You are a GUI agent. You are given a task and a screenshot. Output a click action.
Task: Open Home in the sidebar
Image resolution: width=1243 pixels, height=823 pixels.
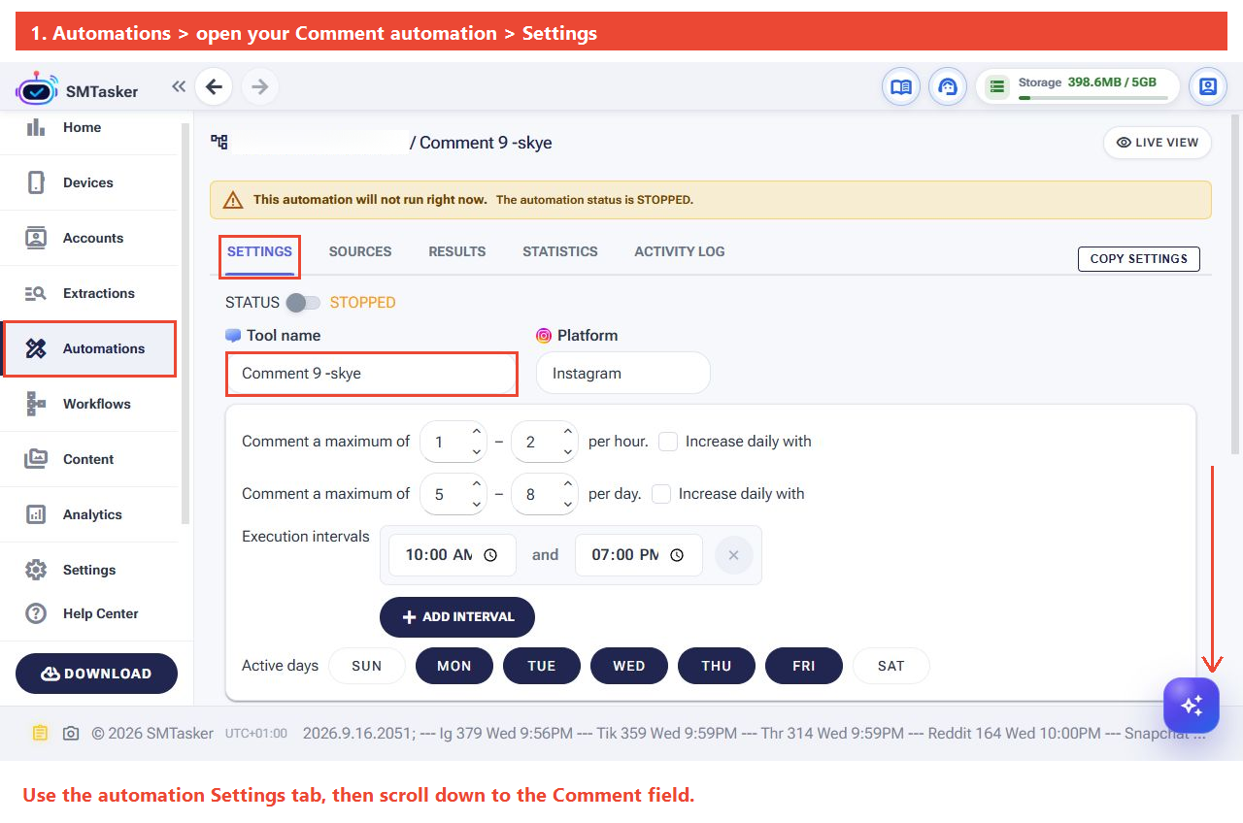point(89,127)
